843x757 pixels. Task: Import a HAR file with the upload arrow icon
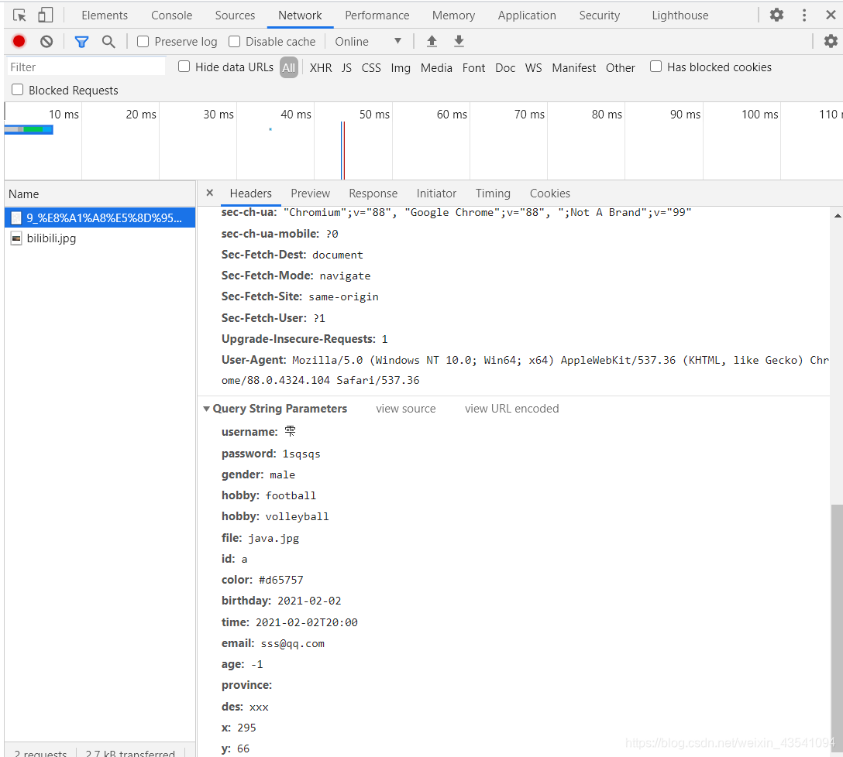(x=432, y=41)
